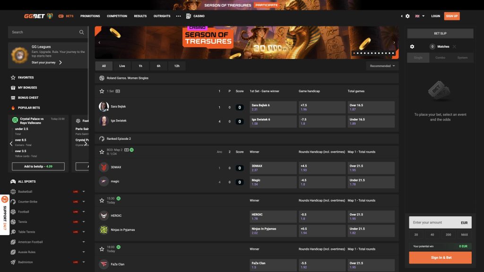
Task: Click the Basketball sport icon
Action: coord(13,192)
